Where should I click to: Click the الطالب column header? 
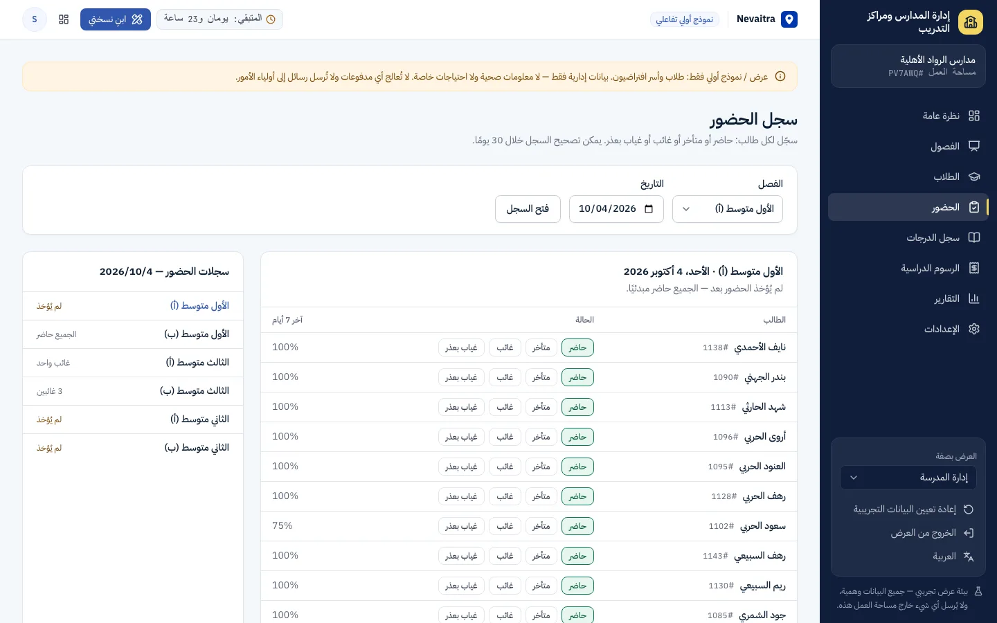click(774, 320)
